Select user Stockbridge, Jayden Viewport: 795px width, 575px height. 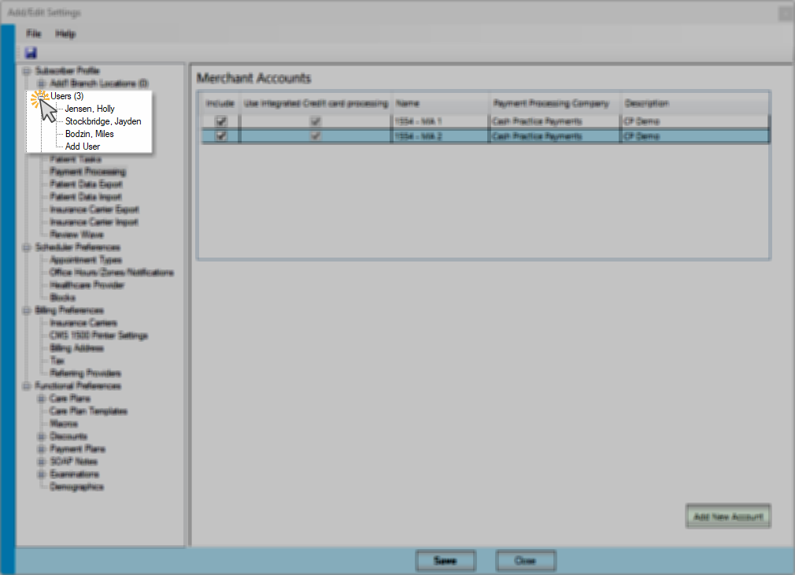tap(103, 121)
